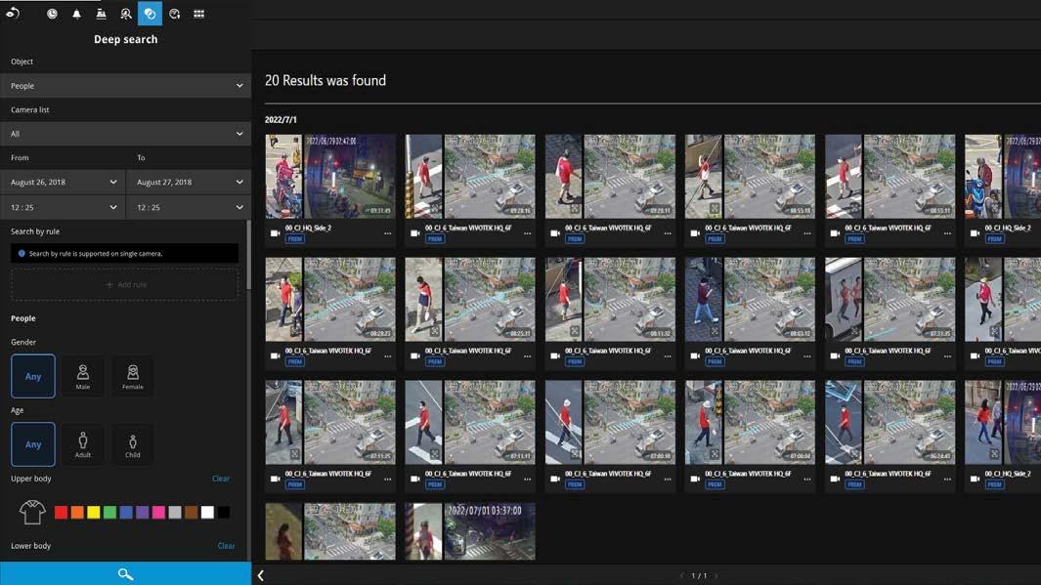Pick the black upper body color
Screen dimensions: 1041x585
point(224,512)
